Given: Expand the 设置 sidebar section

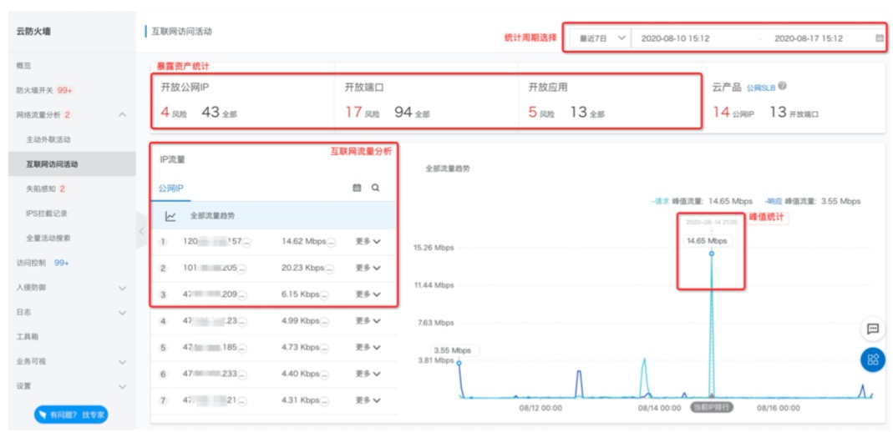Looking at the screenshot, I should coord(122,386).
